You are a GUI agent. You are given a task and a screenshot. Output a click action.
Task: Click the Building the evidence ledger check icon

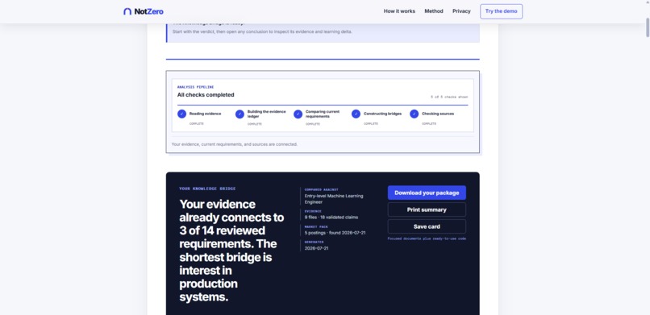click(240, 114)
